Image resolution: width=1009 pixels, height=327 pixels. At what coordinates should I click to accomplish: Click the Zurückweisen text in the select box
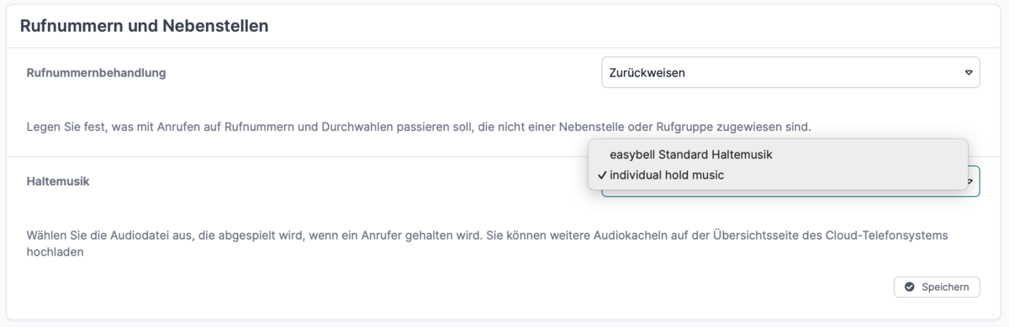click(647, 73)
